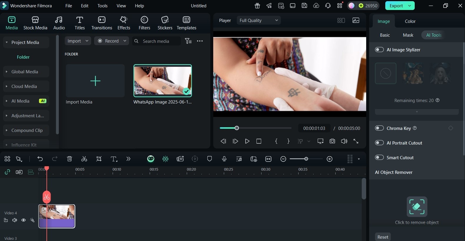Select the crop tool in timeline toolbar
The height and width of the screenshot is (241, 465).
(99, 159)
